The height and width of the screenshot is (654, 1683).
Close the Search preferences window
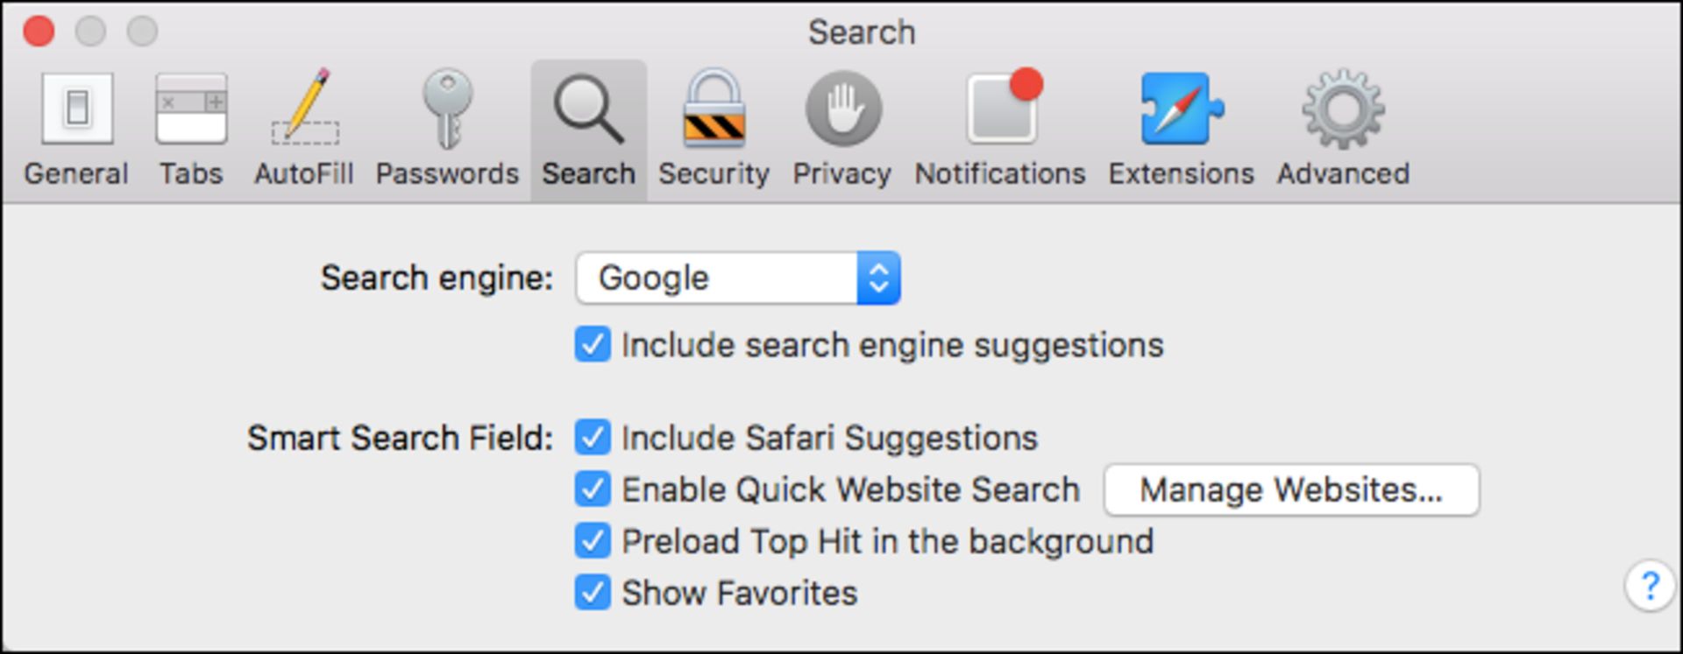pyautogui.click(x=39, y=32)
